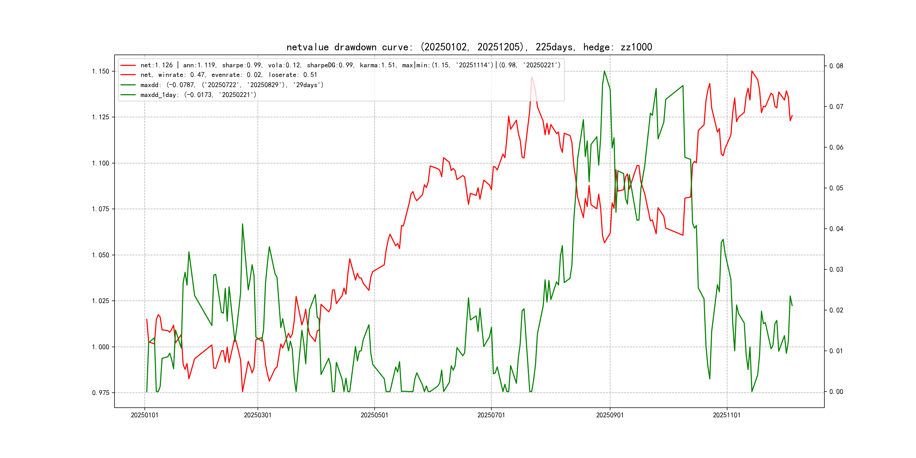Click the x-axis label 20250101
Image resolution: width=916 pixels, height=458 pixels.
[144, 415]
